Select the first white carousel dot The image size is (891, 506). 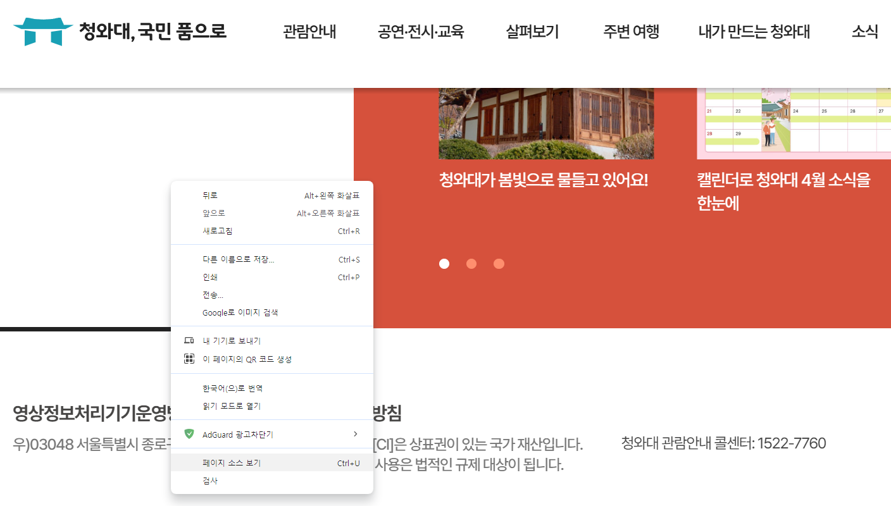click(x=444, y=264)
